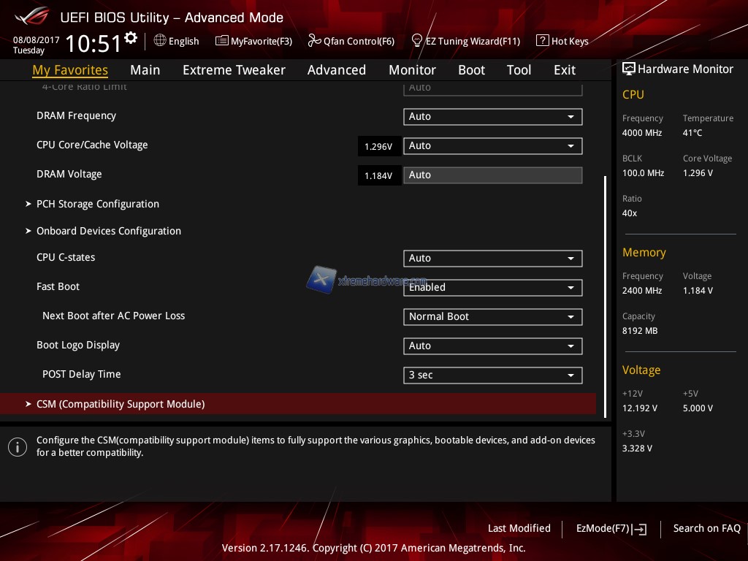Switch to the Extreme Tweaker tab
This screenshot has width=748, height=561.
(234, 70)
